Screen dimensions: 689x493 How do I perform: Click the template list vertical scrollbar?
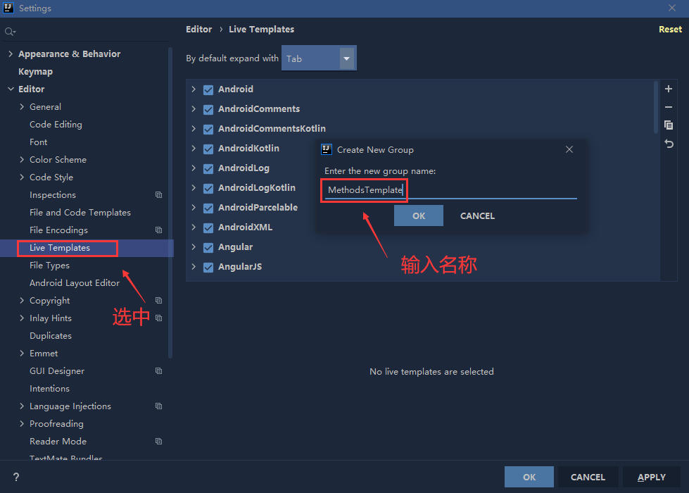click(x=656, y=107)
